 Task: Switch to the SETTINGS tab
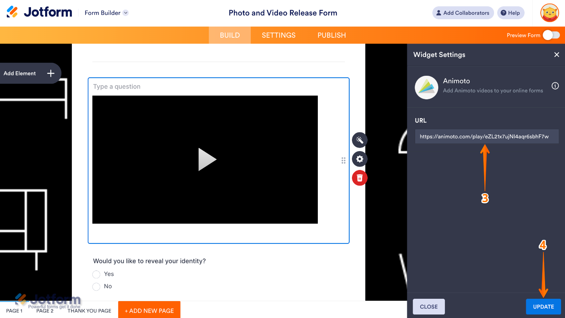(279, 35)
